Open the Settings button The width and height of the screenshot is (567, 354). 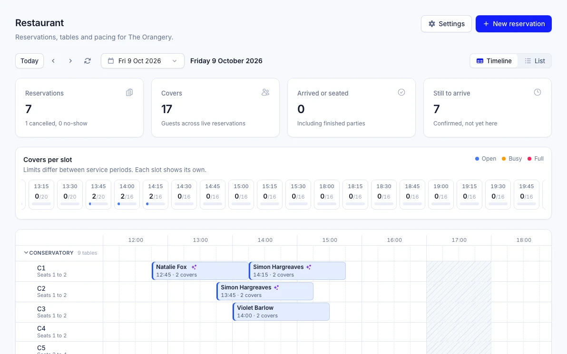(x=446, y=24)
